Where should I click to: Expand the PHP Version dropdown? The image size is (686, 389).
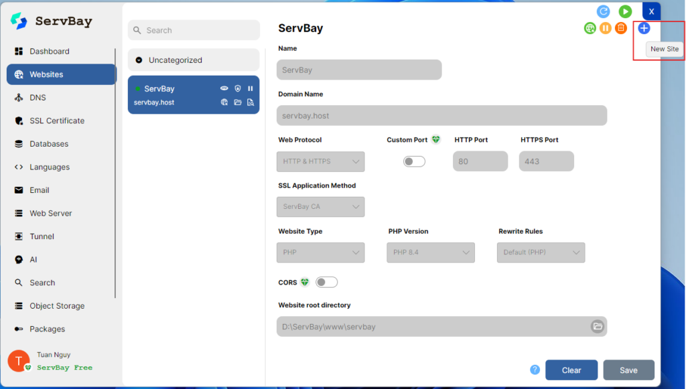[430, 252]
